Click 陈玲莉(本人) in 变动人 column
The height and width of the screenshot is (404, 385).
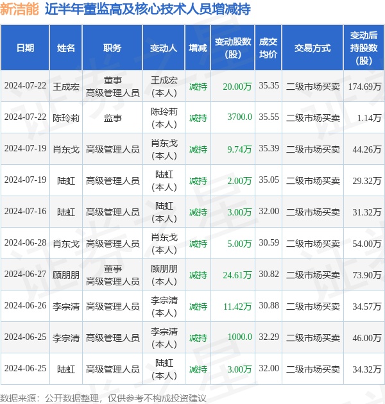(x=164, y=118)
